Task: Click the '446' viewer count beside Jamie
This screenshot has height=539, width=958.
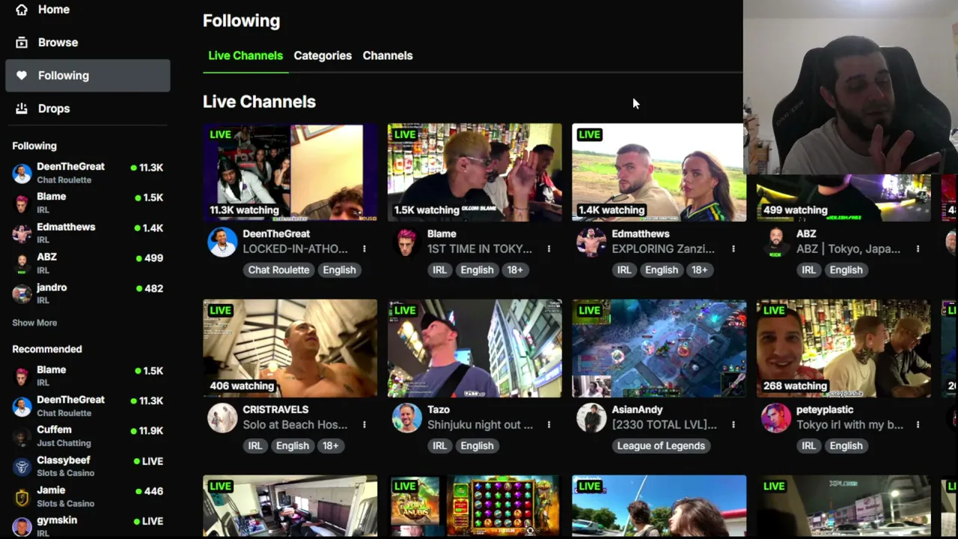Action: 153,491
